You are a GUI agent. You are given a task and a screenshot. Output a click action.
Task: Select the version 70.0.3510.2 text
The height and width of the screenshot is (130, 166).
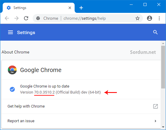tap(44, 92)
